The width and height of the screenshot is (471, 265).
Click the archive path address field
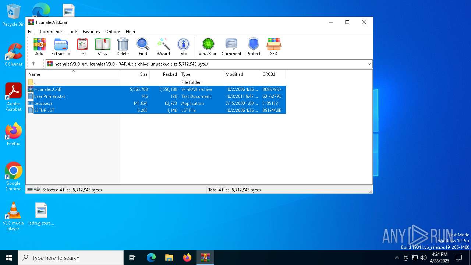(x=209, y=64)
